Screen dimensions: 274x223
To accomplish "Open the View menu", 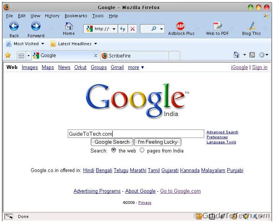I will coord(35,16).
